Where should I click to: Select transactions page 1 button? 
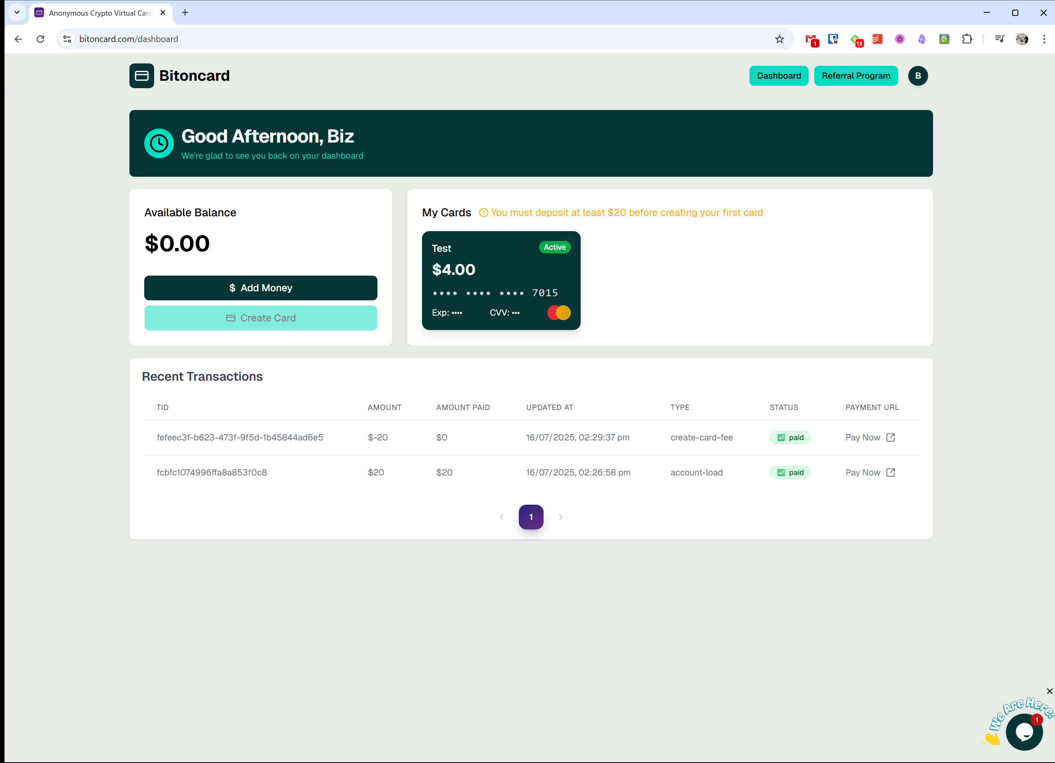[531, 517]
